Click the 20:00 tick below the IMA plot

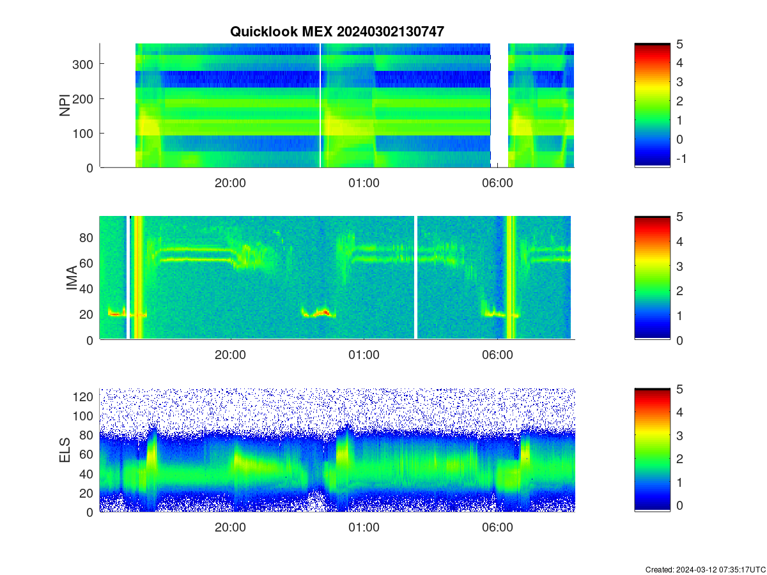(230, 355)
